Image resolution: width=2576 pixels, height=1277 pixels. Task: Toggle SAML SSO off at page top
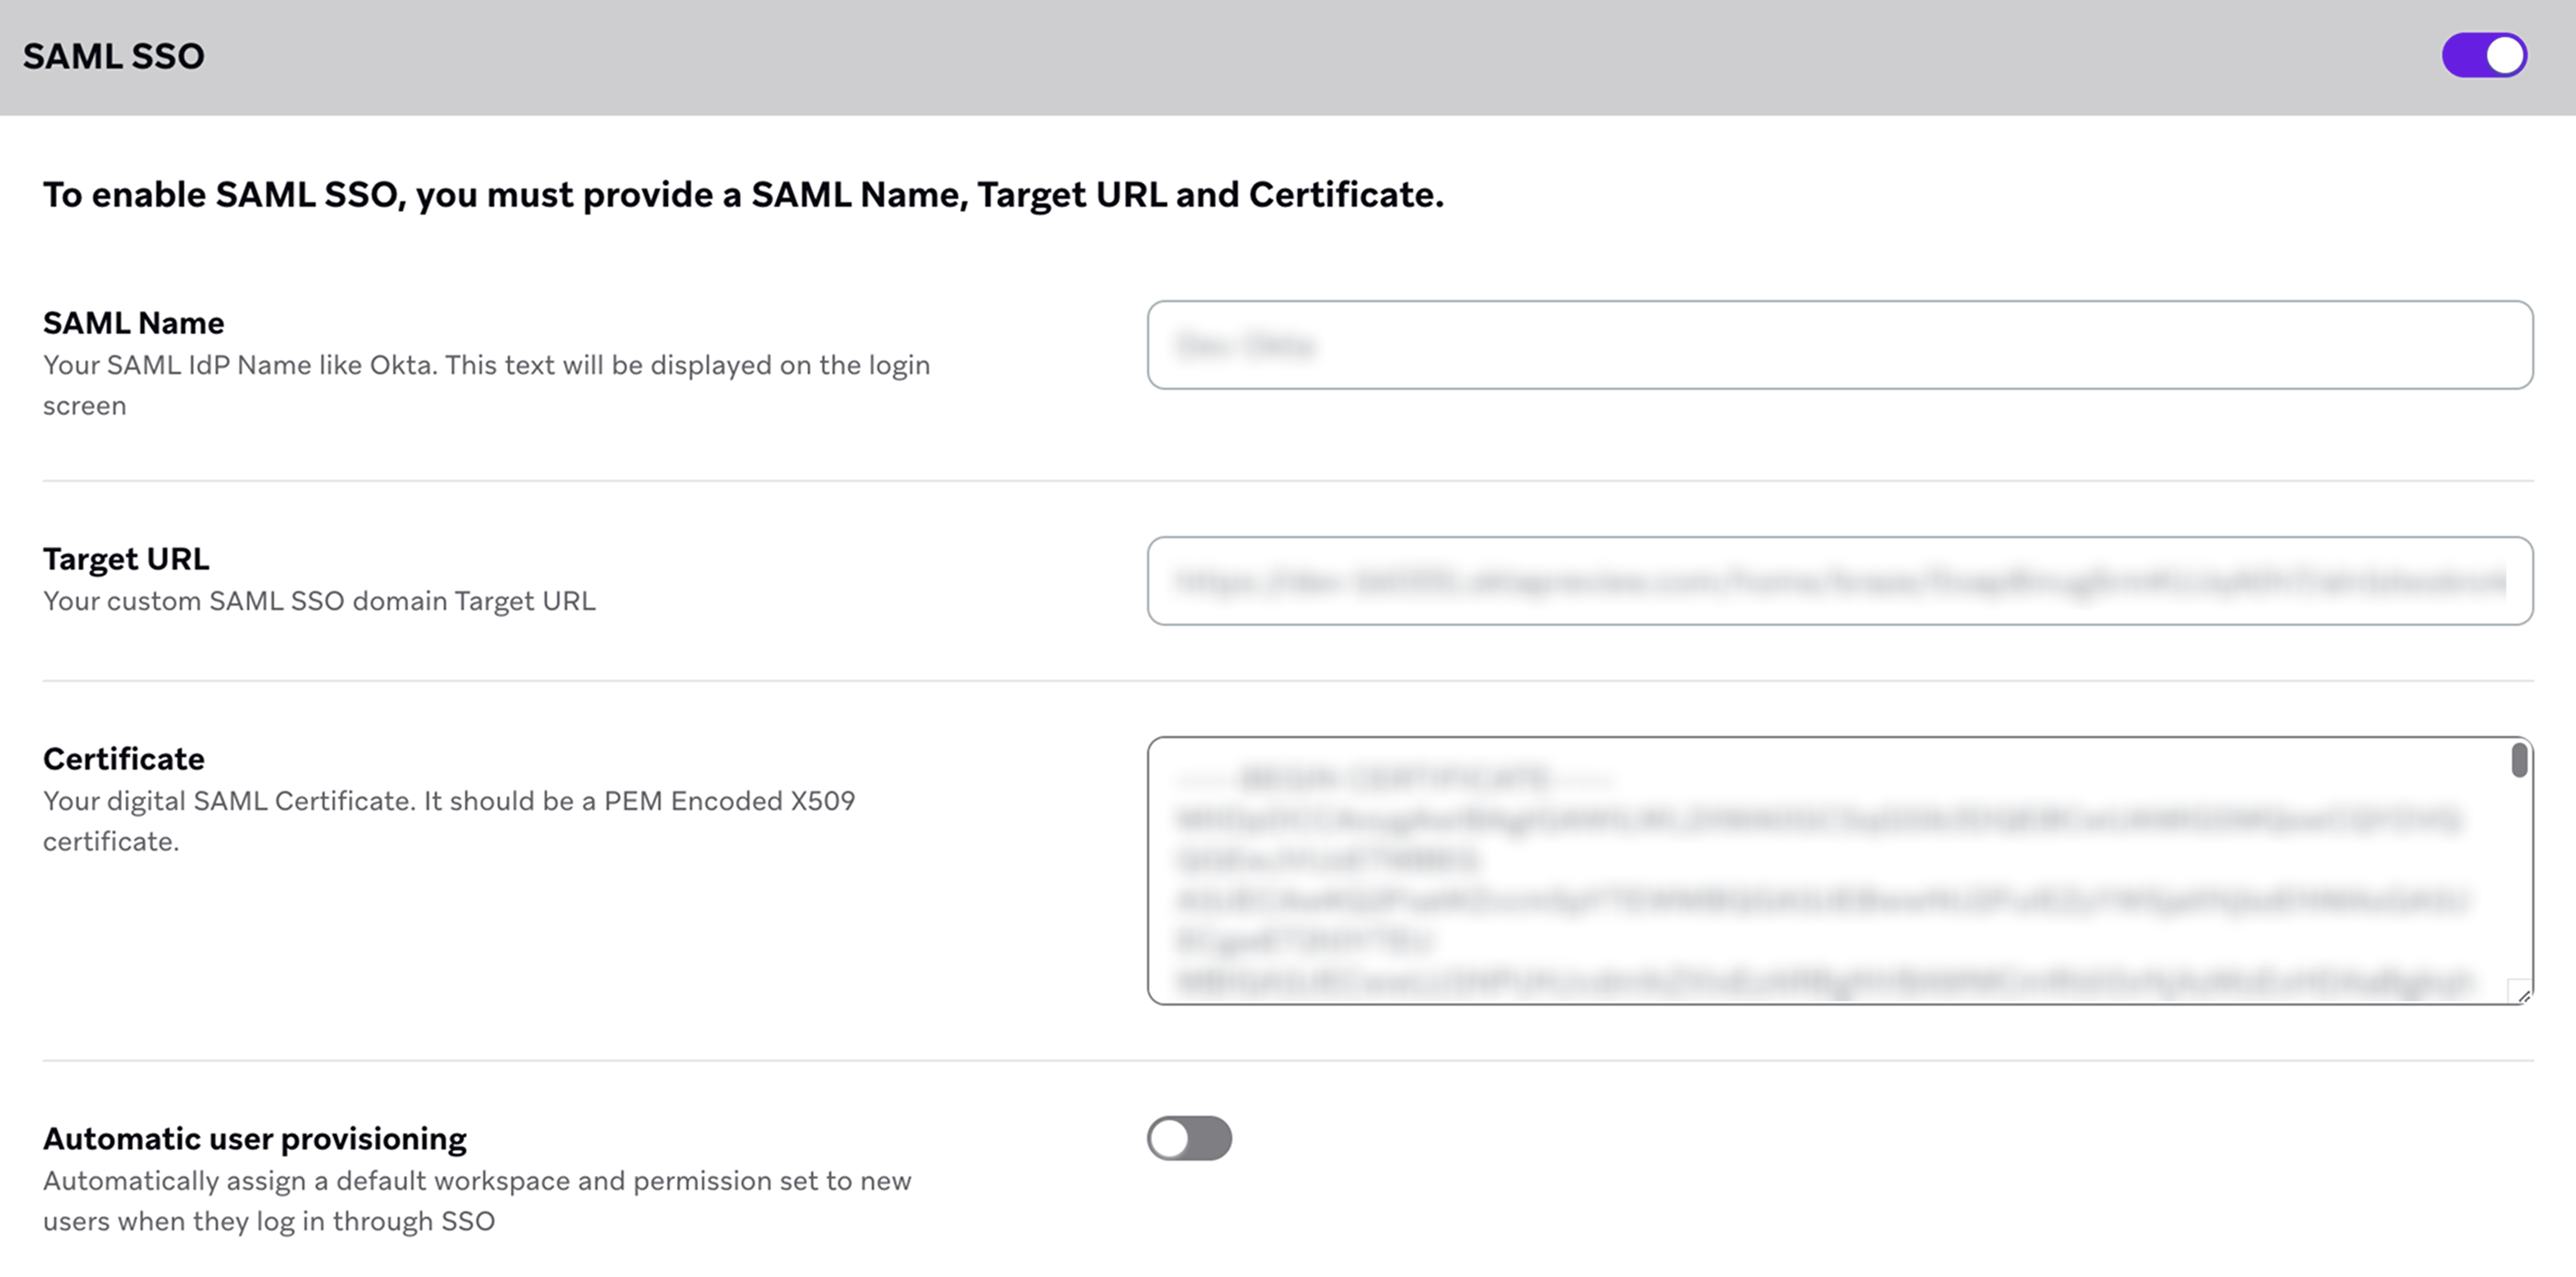[x=2483, y=56]
